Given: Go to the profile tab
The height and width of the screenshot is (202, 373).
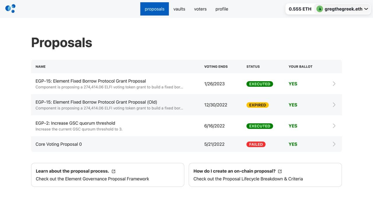Looking at the screenshot, I should click(222, 9).
